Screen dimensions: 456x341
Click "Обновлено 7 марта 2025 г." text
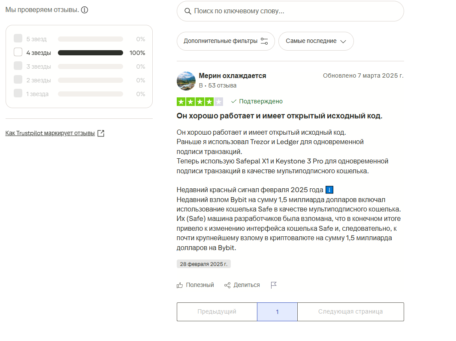point(363,75)
